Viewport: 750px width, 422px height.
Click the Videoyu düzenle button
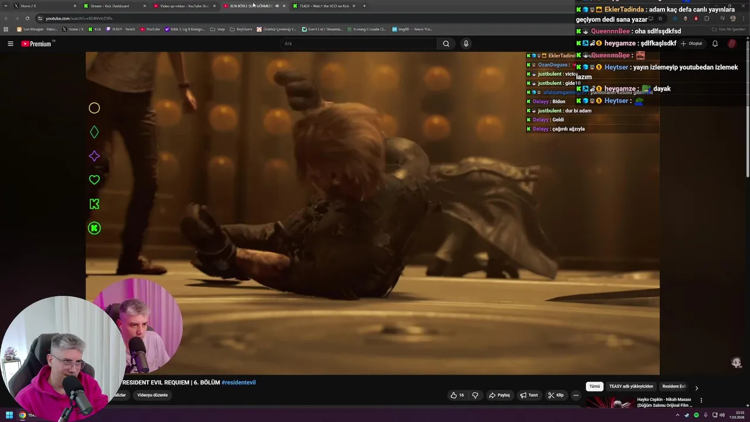pos(152,395)
